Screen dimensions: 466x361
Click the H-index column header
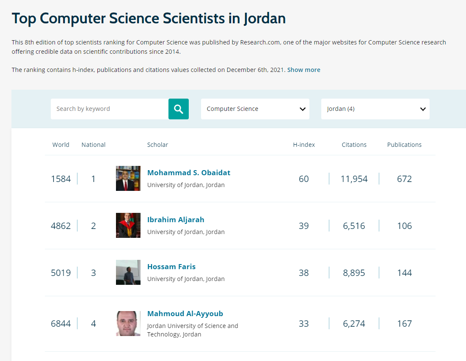click(x=304, y=145)
